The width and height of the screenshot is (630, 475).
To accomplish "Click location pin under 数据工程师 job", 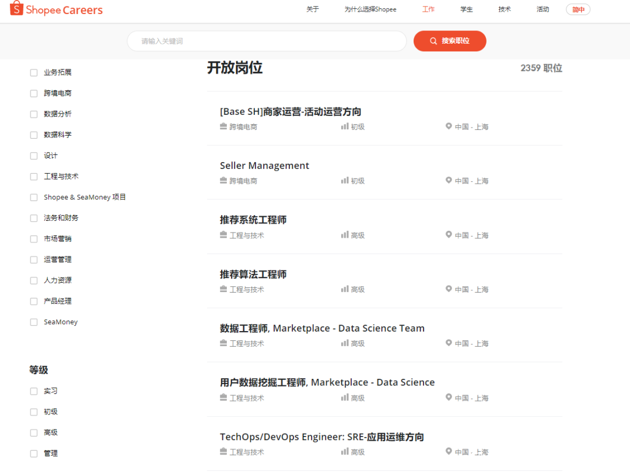I will pyautogui.click(x=449, y=343).
